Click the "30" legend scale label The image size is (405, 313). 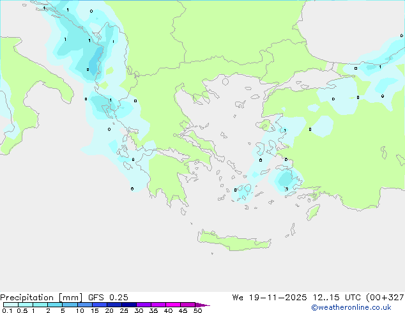[x=139, y=310]
